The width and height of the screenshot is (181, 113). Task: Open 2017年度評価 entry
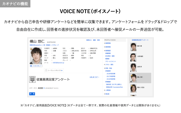point(111,76)
